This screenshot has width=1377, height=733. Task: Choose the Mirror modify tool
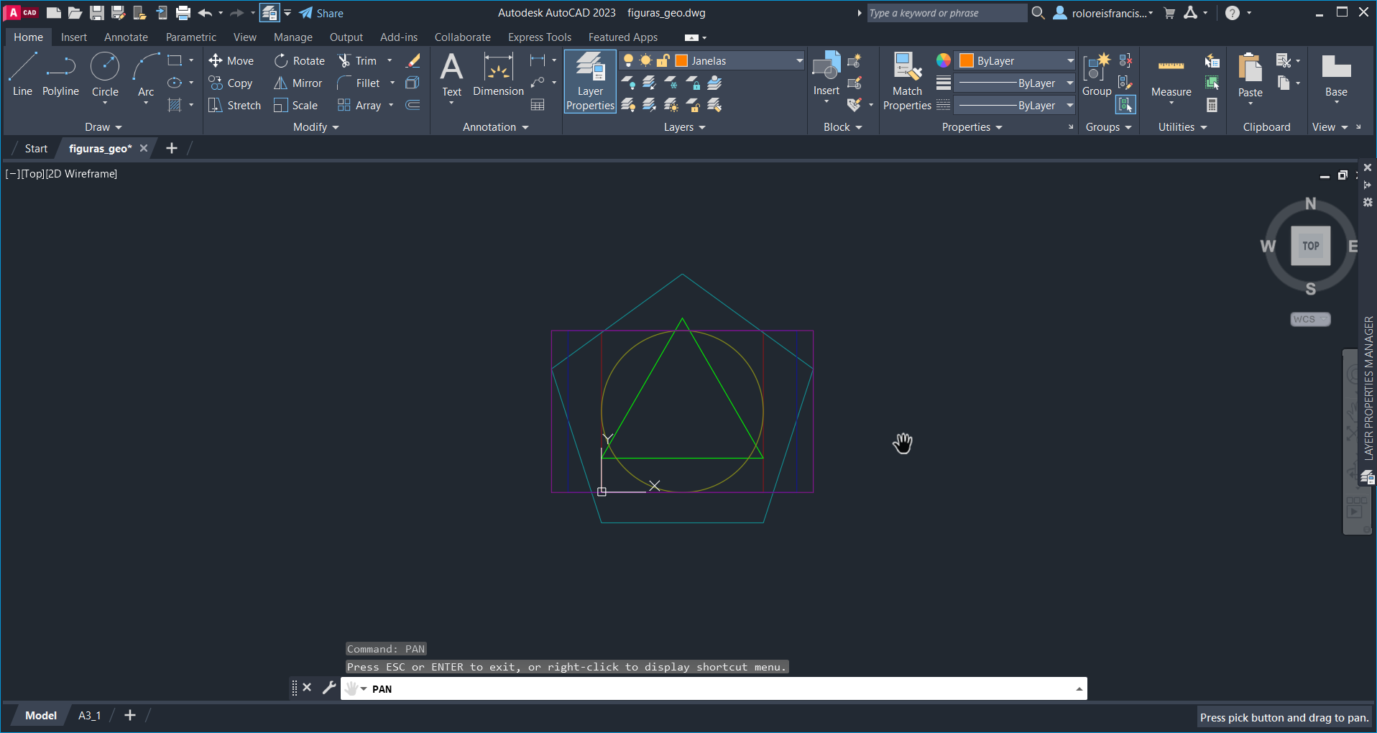point(298,83)
